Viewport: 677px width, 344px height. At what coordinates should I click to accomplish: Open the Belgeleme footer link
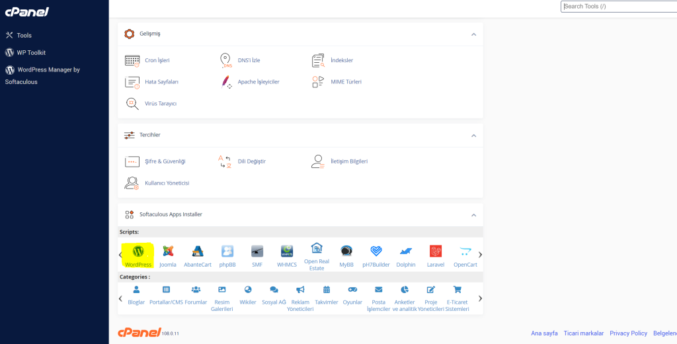665,333
